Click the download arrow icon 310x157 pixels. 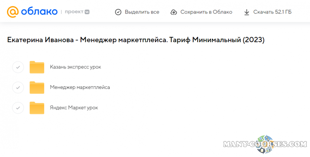coord(246,12)
